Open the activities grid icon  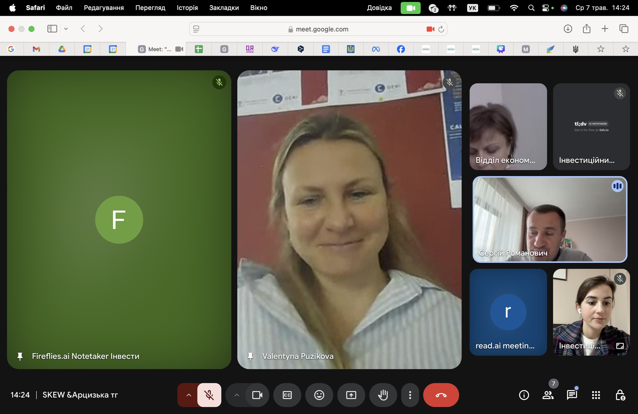pos(596,395)
